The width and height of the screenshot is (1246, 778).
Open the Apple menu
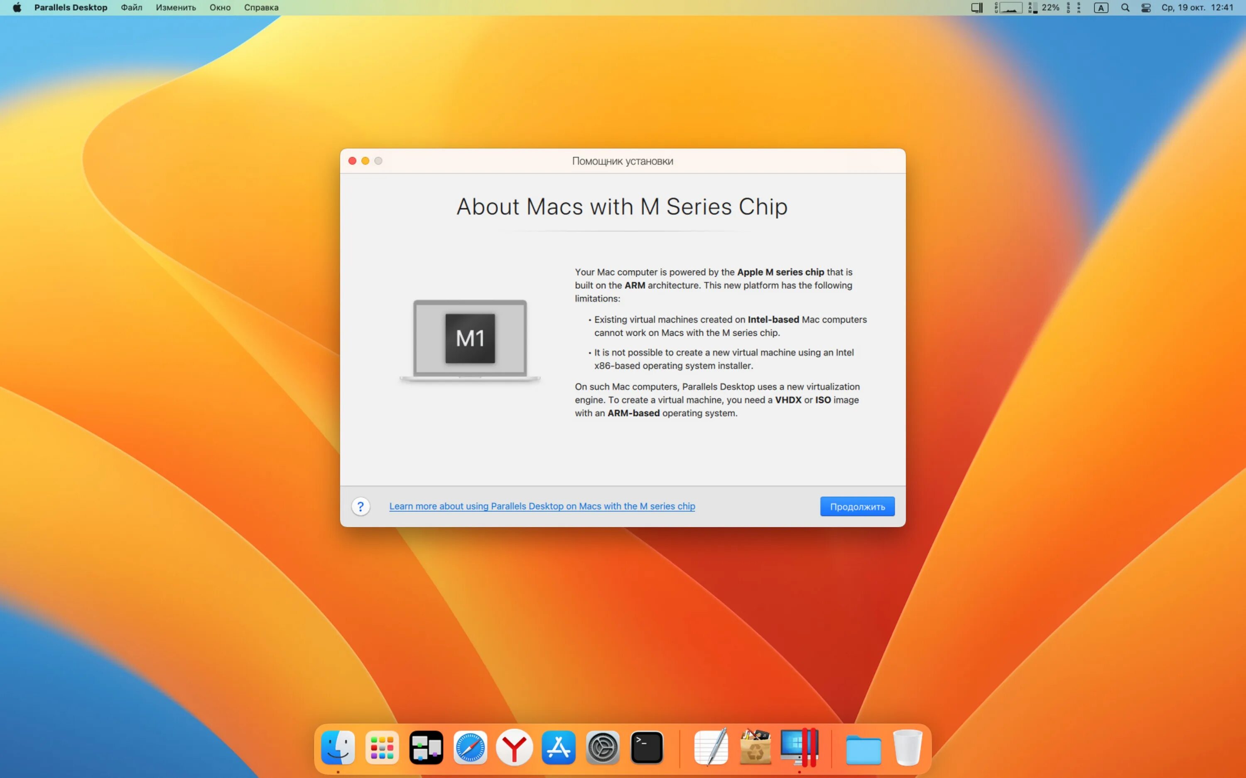pyautogui.click(x=17, y=8)
